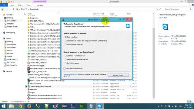Switch to the Home ribbon tab
The height and width of the screenshot is (109, 194).
(x=12, y=5)
